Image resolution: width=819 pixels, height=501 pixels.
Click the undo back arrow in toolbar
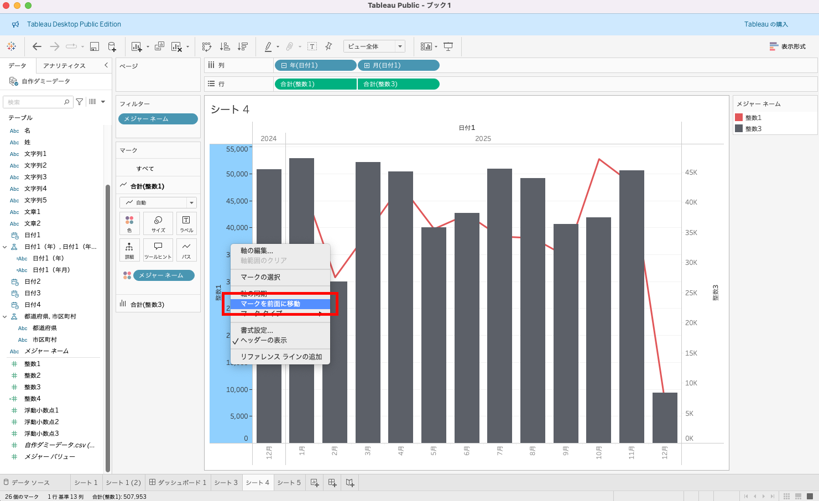[37, 46]
